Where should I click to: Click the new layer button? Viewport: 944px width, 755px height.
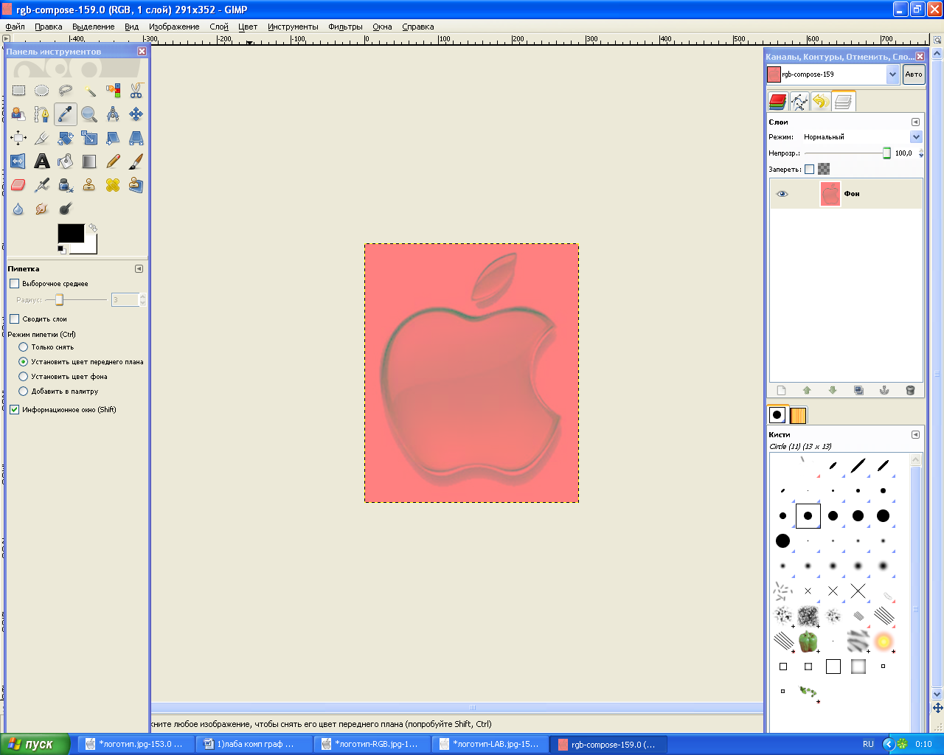pos(782,390)
